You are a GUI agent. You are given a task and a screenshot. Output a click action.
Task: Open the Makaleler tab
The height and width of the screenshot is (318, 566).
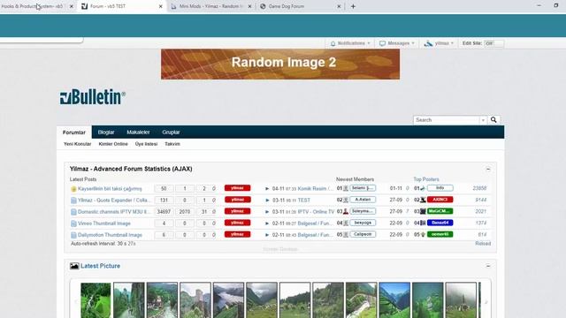tap(138, 132)
